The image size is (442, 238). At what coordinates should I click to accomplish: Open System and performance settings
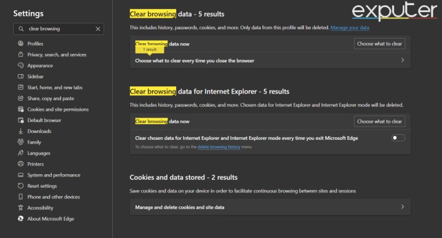click(x=54, y=175)
